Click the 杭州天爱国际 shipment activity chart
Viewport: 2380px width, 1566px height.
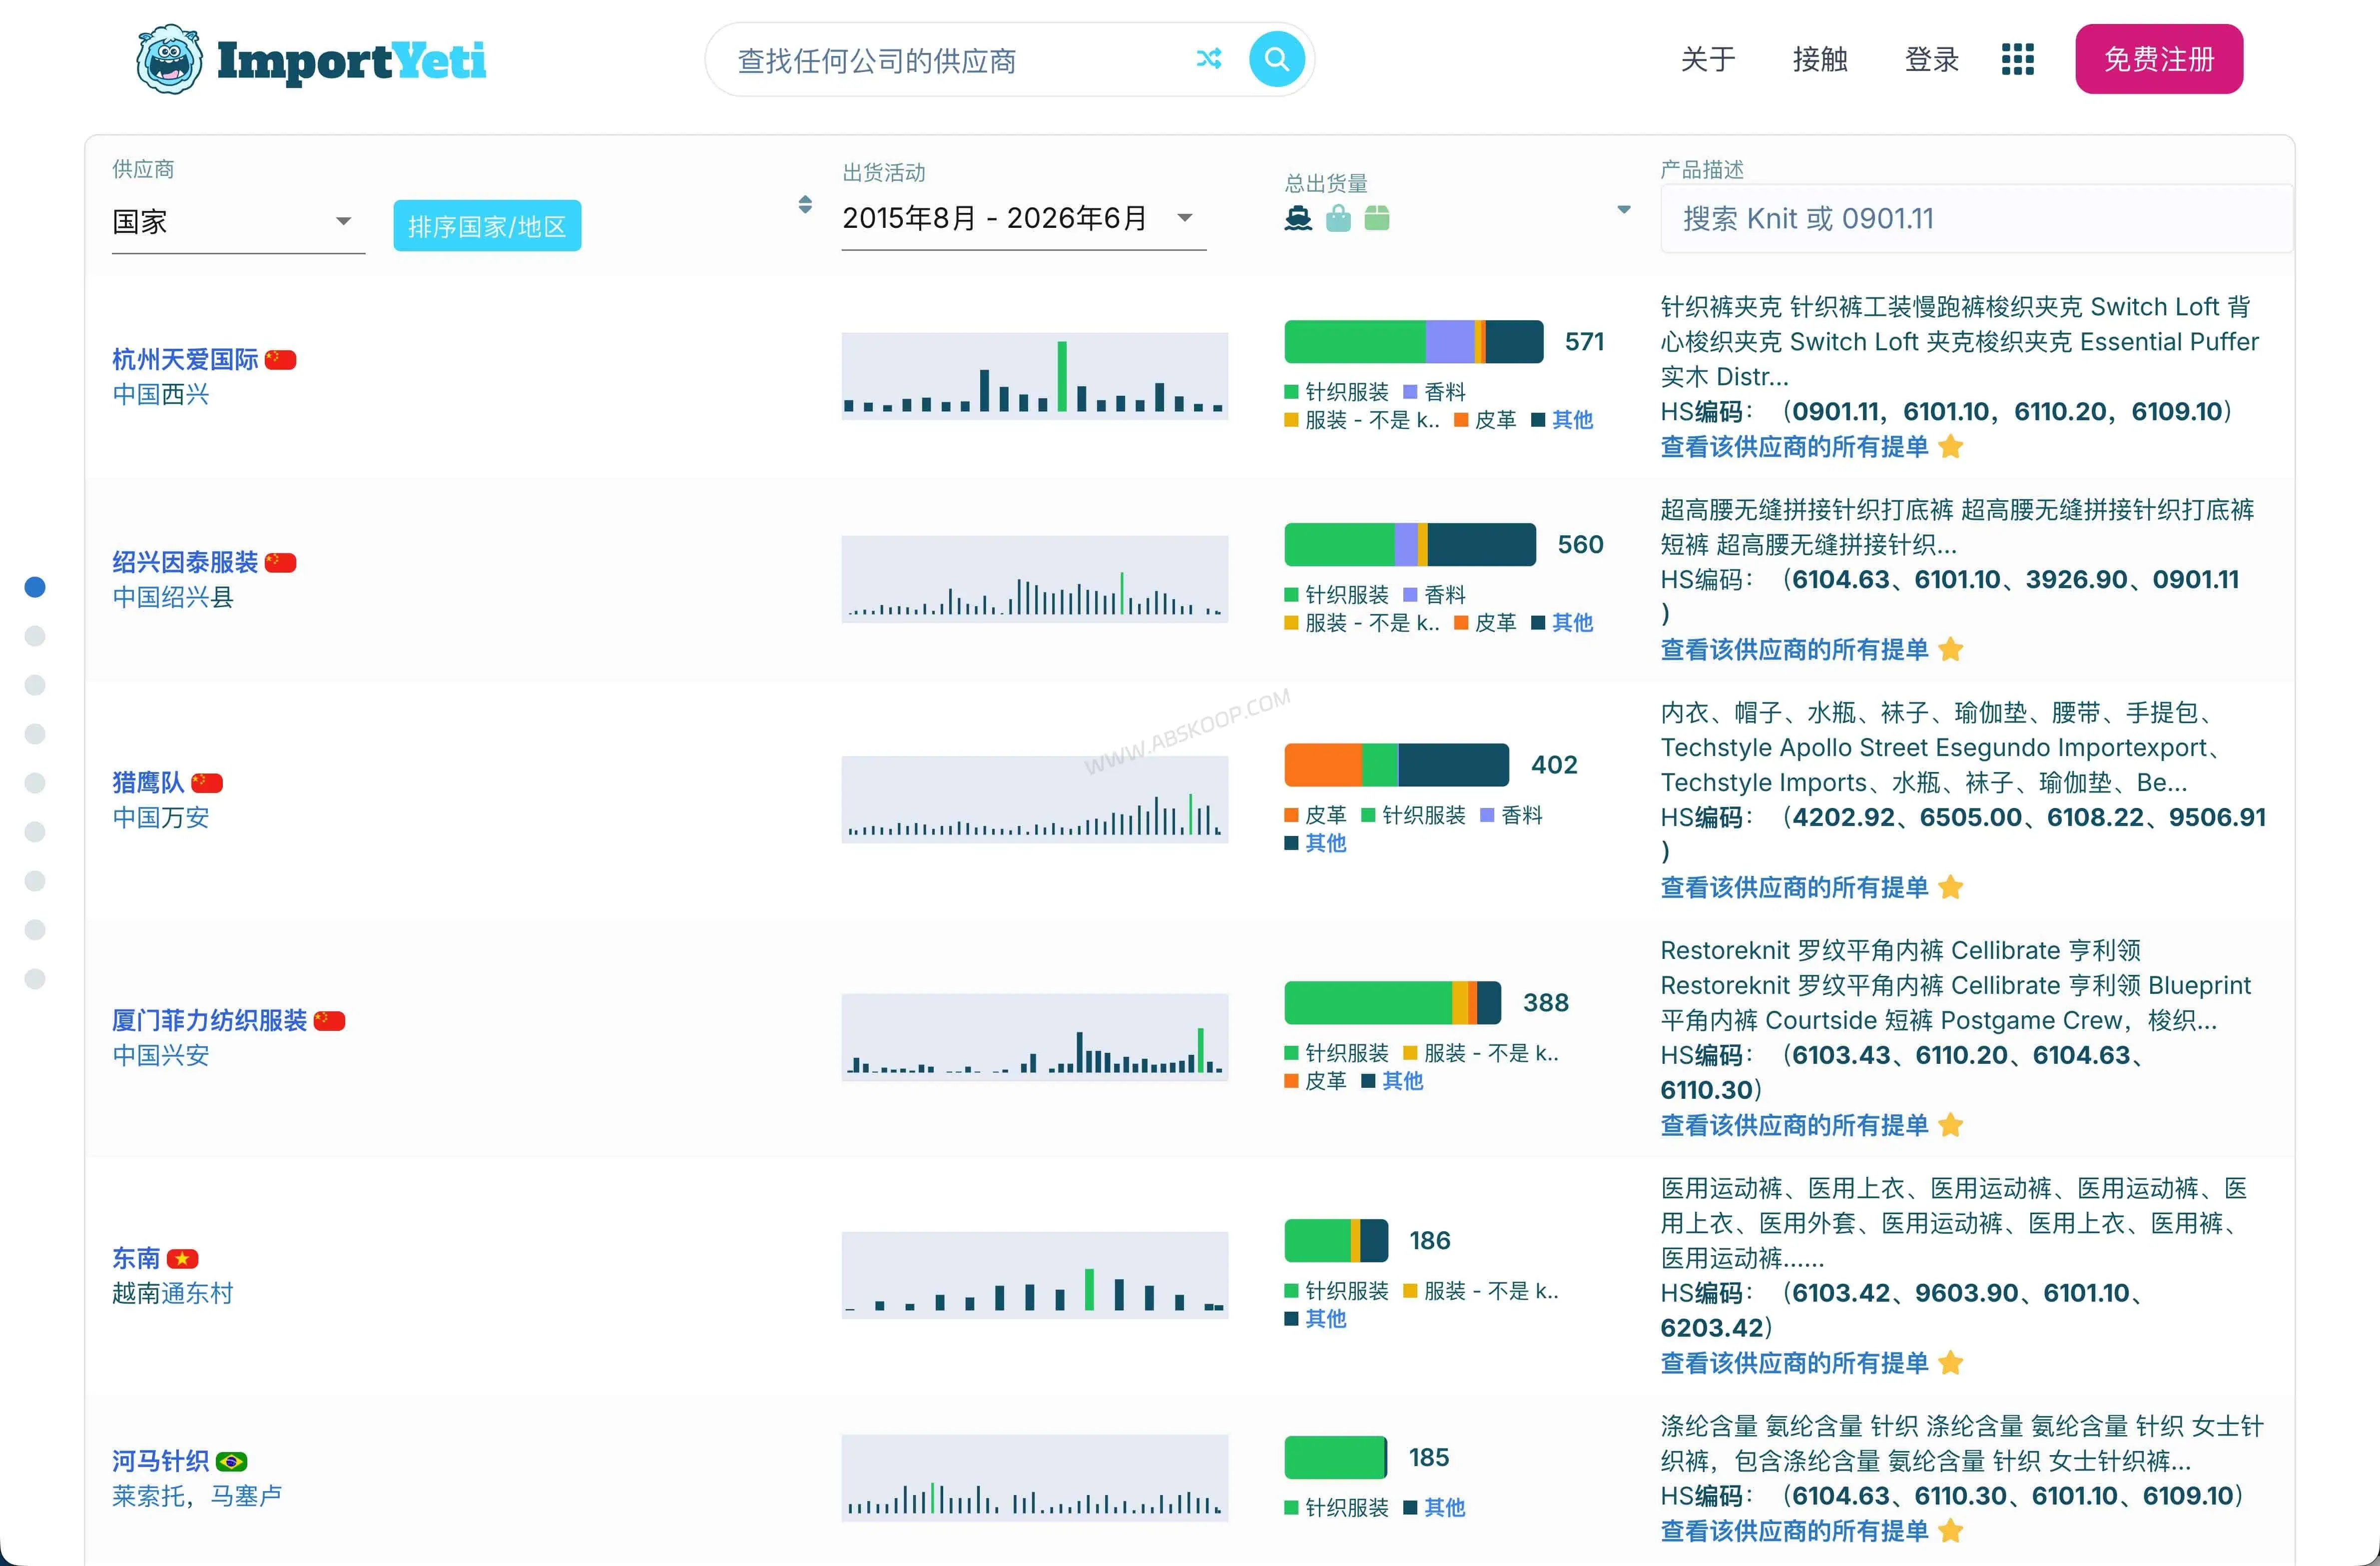[x=1034, y=376]
